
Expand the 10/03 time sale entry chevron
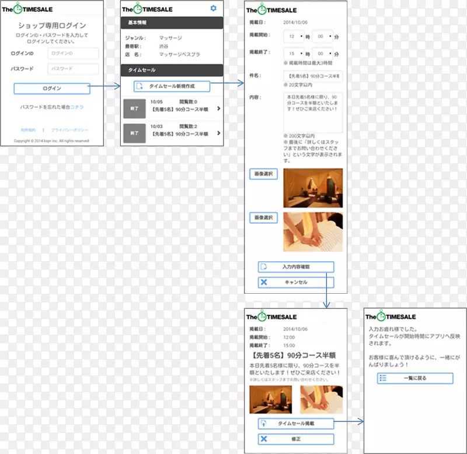coord(218,133)
